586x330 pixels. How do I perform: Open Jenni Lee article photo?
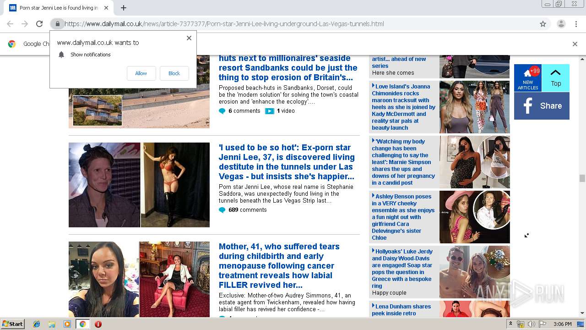pos(139,185)
